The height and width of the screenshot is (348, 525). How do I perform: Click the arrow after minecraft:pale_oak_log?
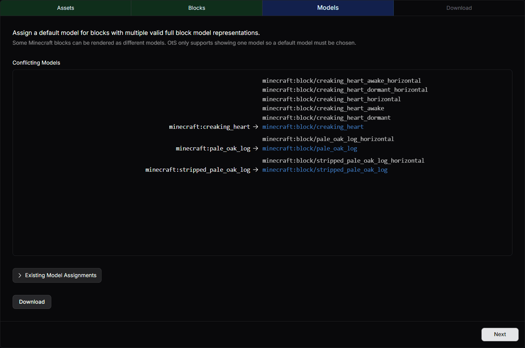coord(256,148)
